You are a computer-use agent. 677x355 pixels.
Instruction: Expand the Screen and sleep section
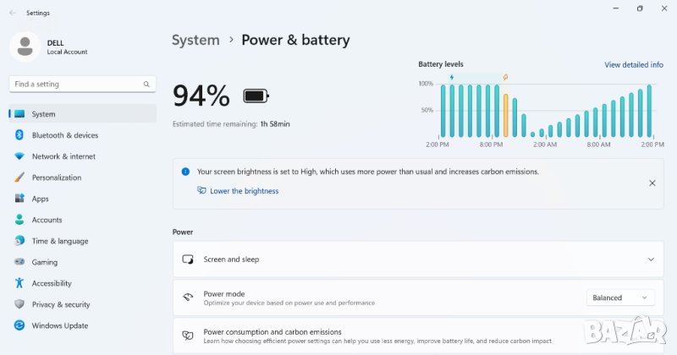[650, 259]
